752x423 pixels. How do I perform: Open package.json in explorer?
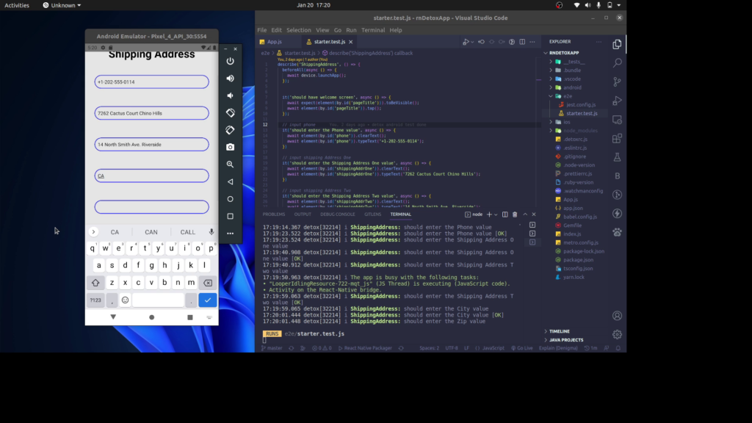(578, 261)
